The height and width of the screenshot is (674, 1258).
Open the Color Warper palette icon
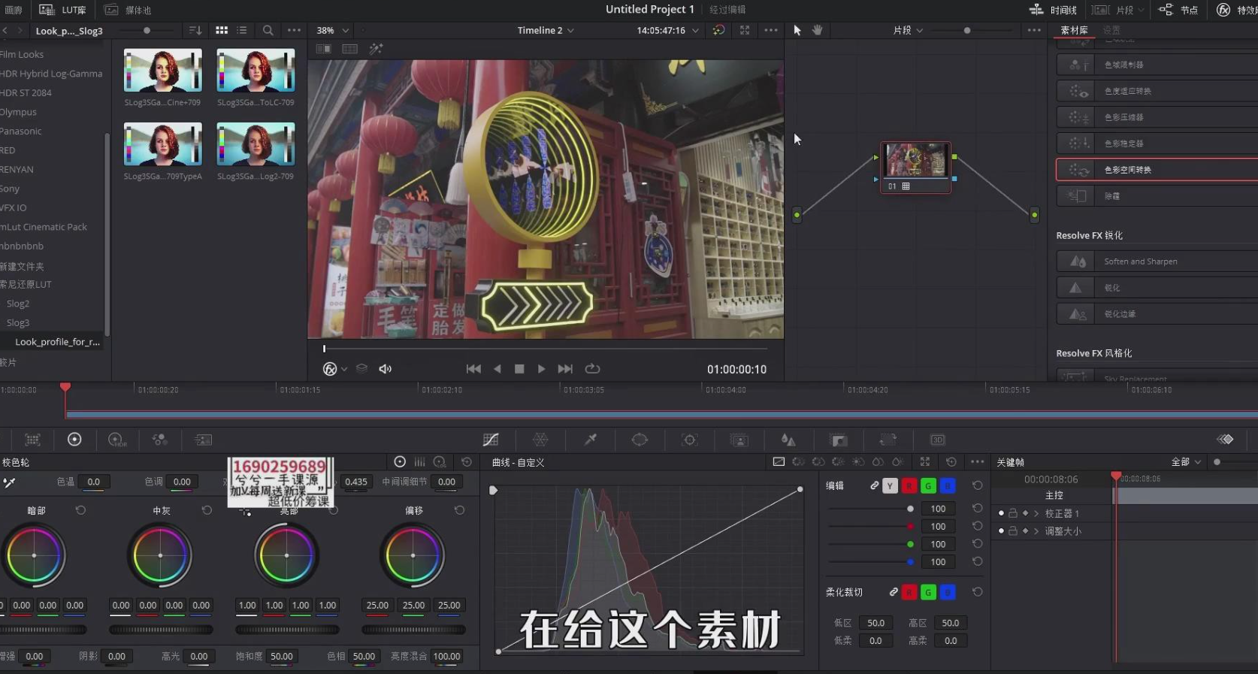[540, 440]
